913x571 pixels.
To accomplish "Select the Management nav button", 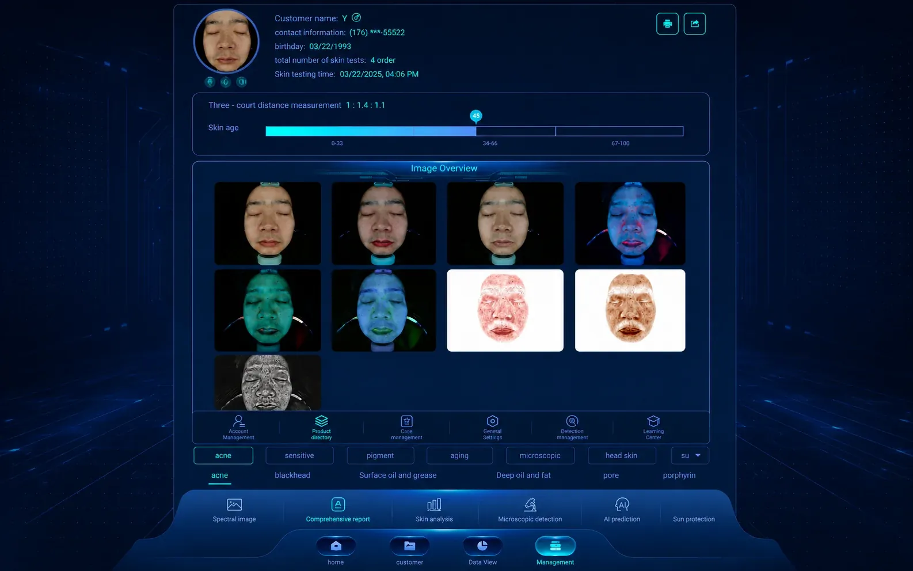I will [x=556, y=551].
